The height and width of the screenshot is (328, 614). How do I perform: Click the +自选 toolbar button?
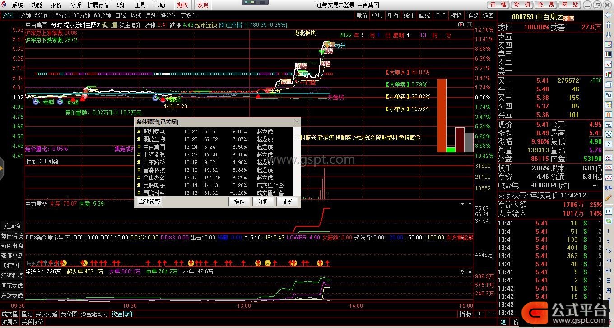tap(472, 15)
